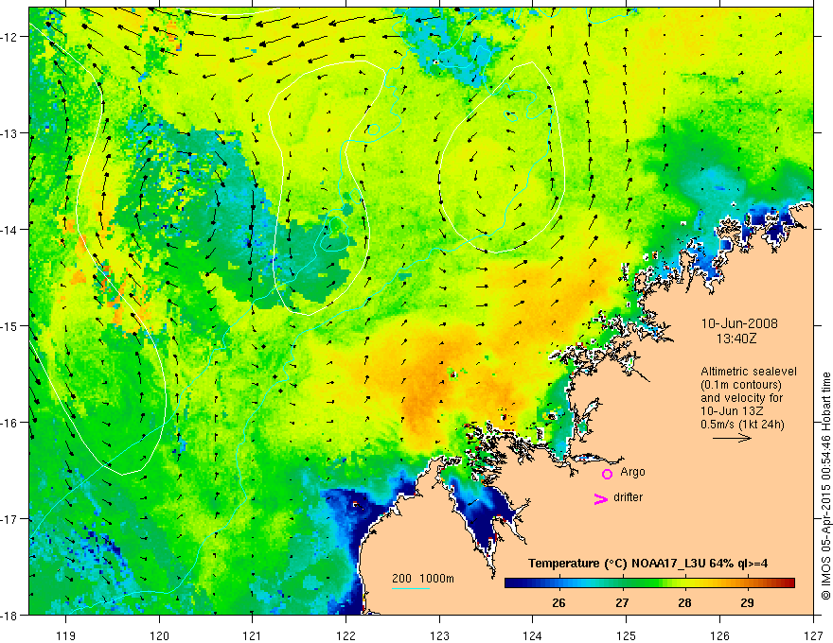This screenshot has width=833, height=643.
Task: Click the '0.5m/s (1kt 24h)' velocity scale text
Action: pyautogui.click(x=742, y=425)
